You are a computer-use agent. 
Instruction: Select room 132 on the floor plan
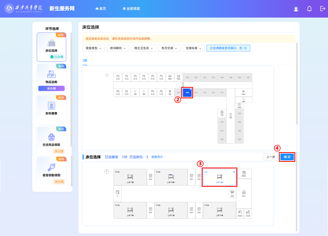click(x=248, y=77)
